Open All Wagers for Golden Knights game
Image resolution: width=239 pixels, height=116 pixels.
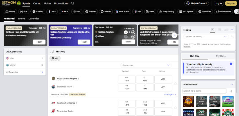coord(170,94)
